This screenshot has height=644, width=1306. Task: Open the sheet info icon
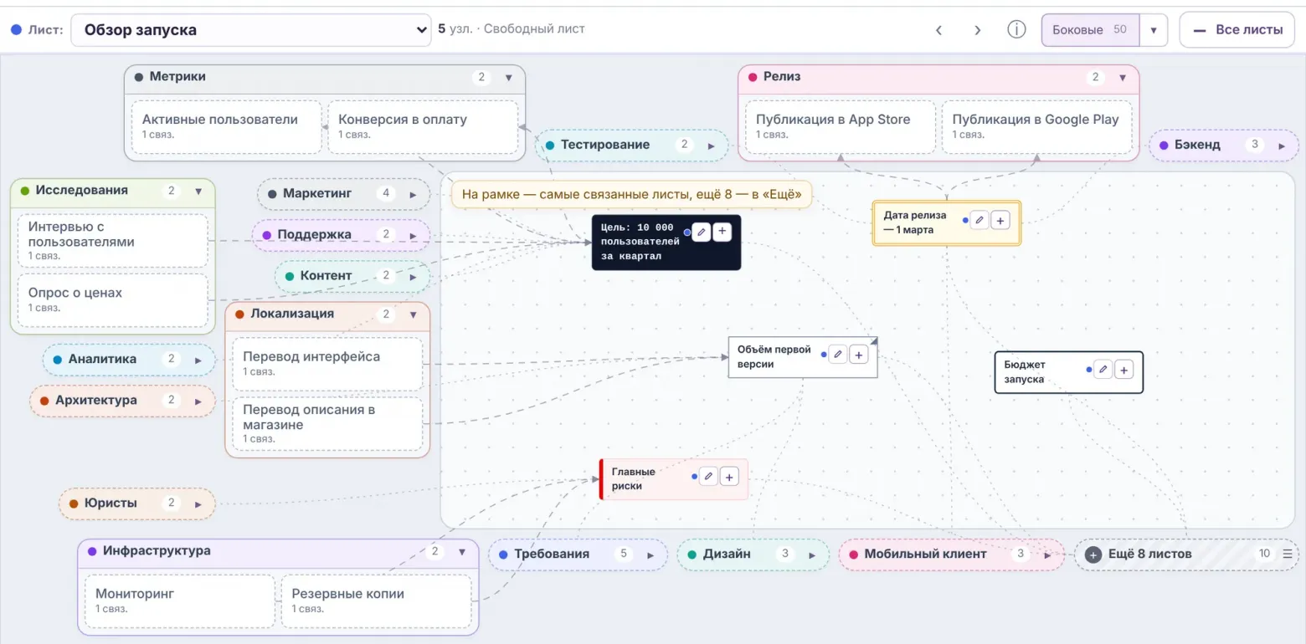click(x=1016, y=29)
